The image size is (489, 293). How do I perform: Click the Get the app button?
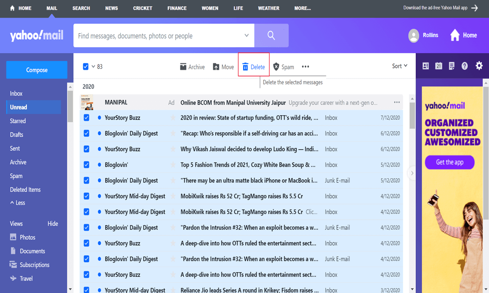[x=449, y=162]
